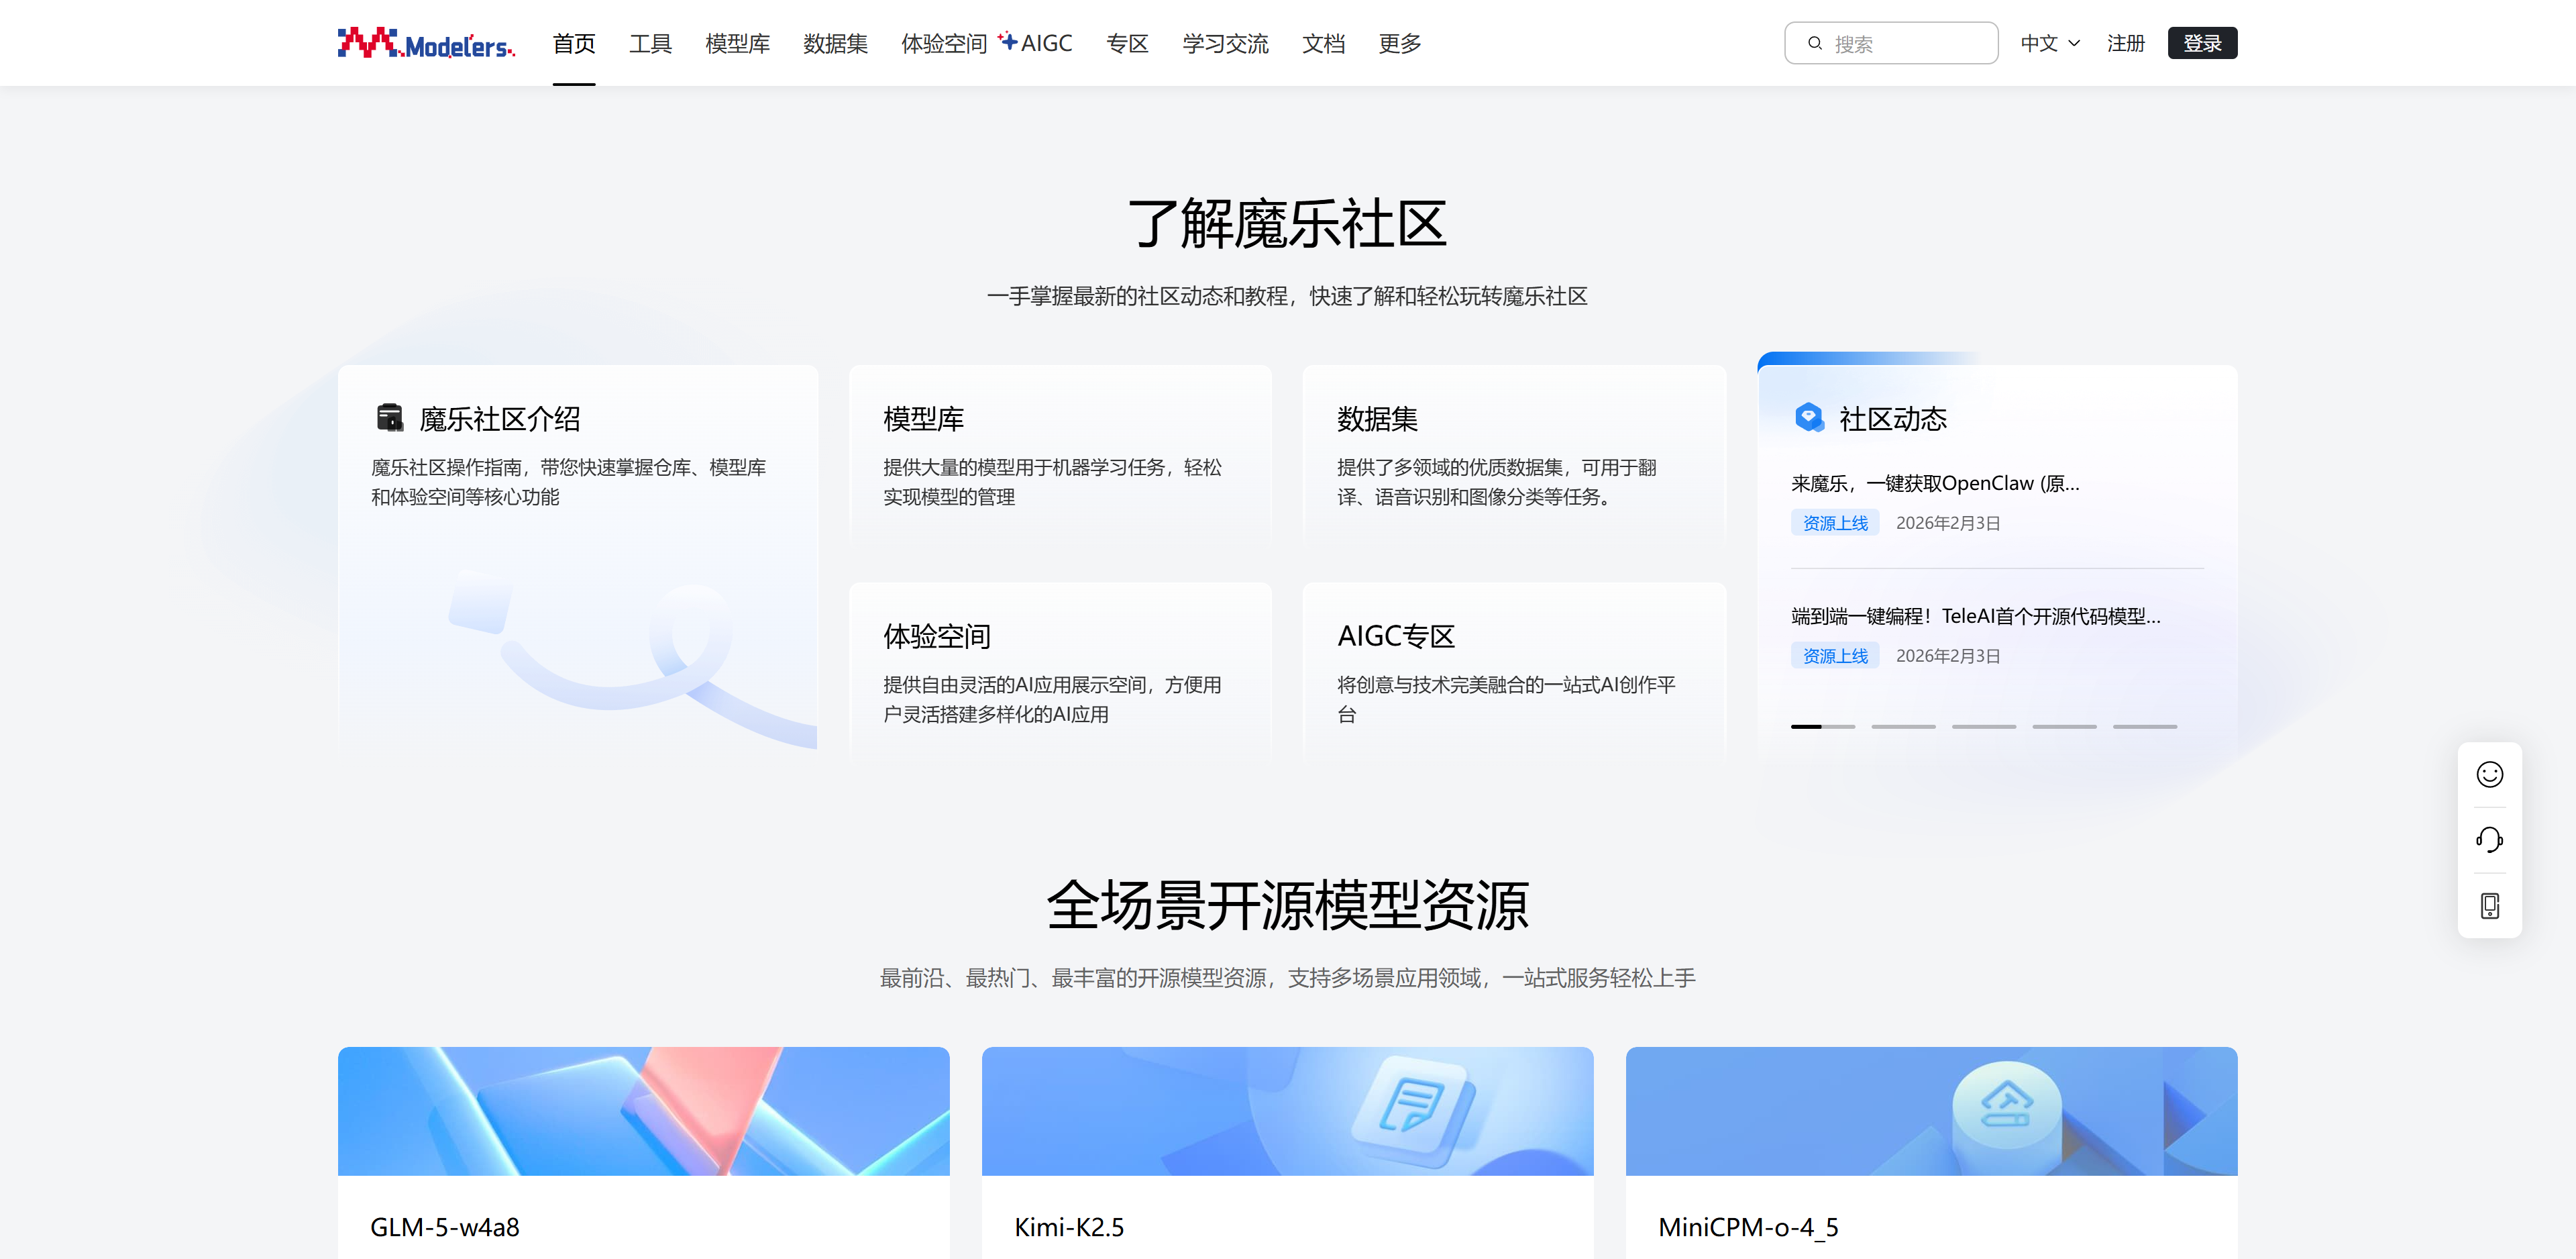
Task: Click the search magnifier icon
Action: coord(1814,43)
